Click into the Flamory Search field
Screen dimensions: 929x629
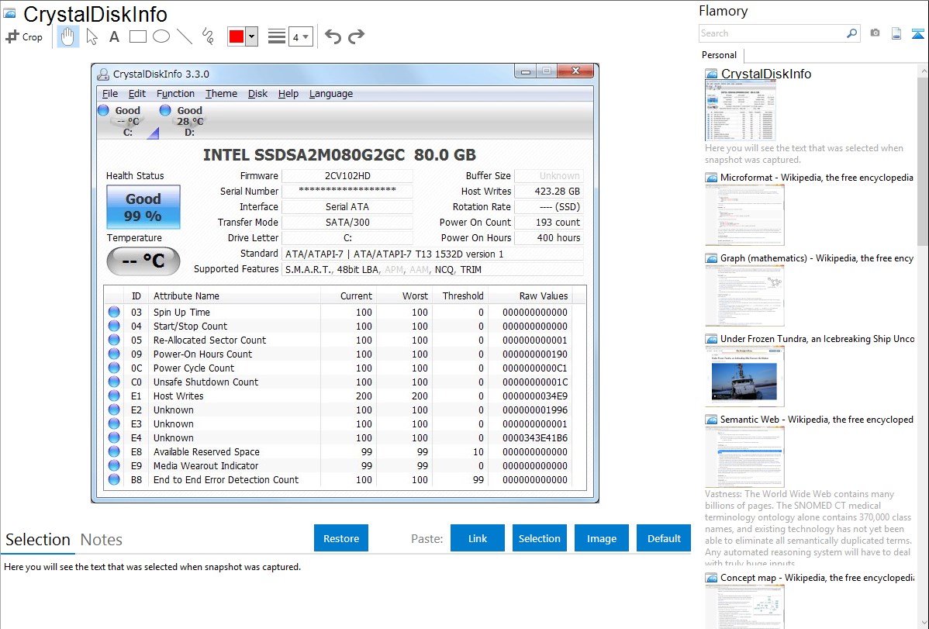(772, 33)
